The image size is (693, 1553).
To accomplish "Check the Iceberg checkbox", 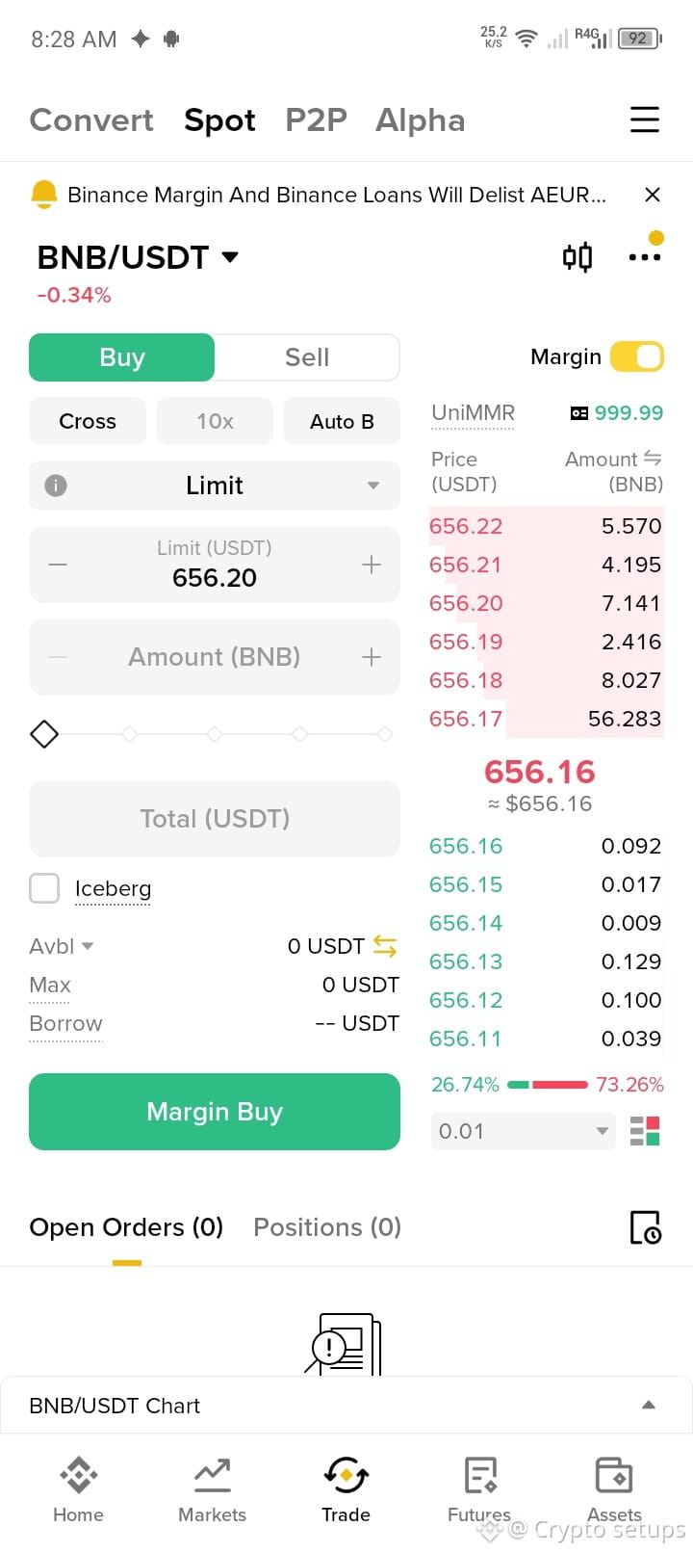I will [x=44, y=888].
